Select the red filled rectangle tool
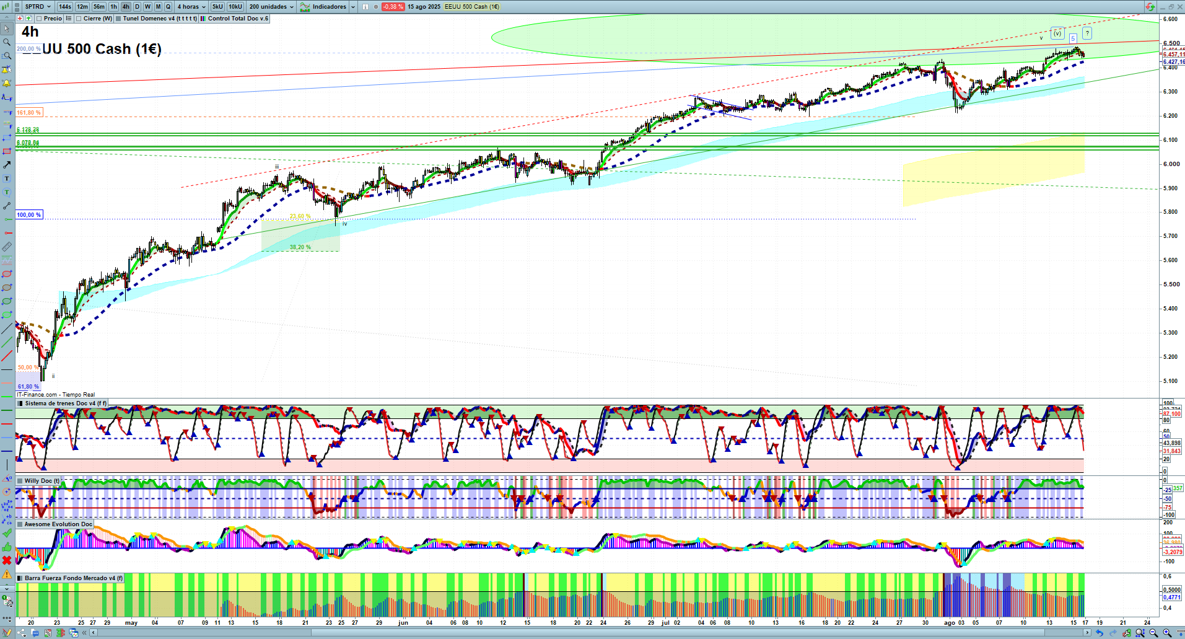The image size is (1185, 639). pyautogui.click(x=7, y=151)
